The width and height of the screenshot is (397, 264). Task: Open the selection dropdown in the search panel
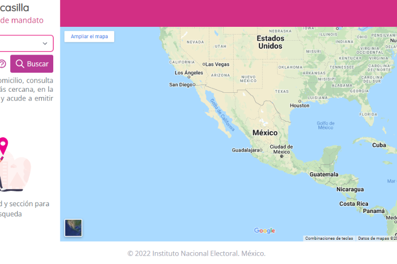[x=23, y=43]
